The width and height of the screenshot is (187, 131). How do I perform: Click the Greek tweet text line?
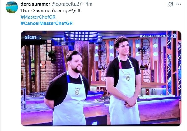pos(50,11)
